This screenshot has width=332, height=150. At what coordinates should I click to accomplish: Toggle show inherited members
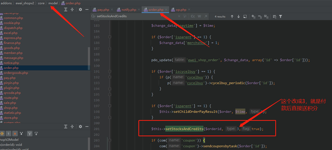[21, 134]
